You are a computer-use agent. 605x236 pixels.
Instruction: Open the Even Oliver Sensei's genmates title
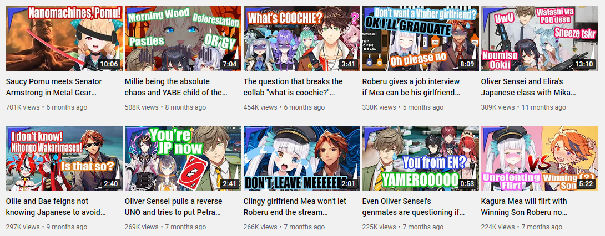coord(414,207)
